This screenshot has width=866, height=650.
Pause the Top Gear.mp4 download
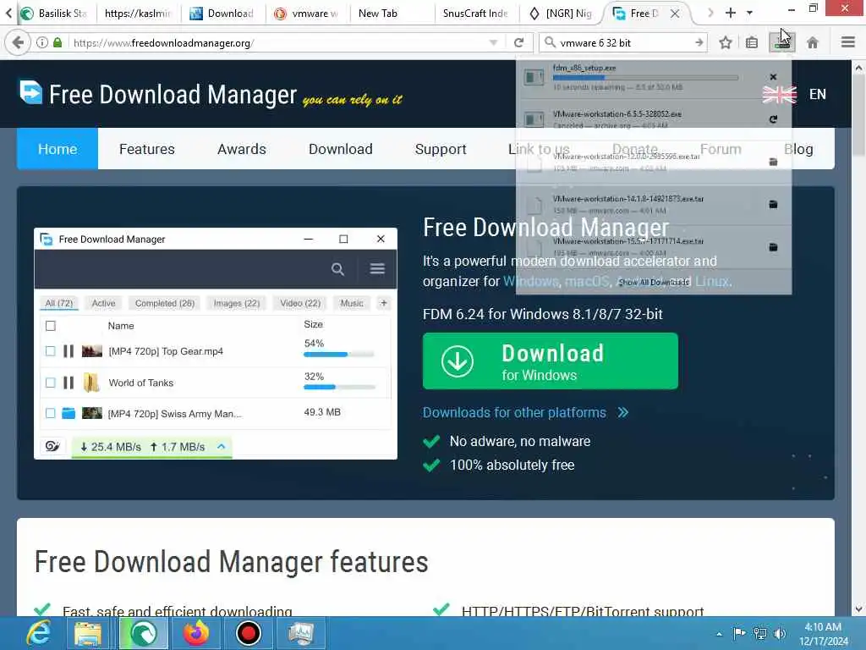(69, 351)
